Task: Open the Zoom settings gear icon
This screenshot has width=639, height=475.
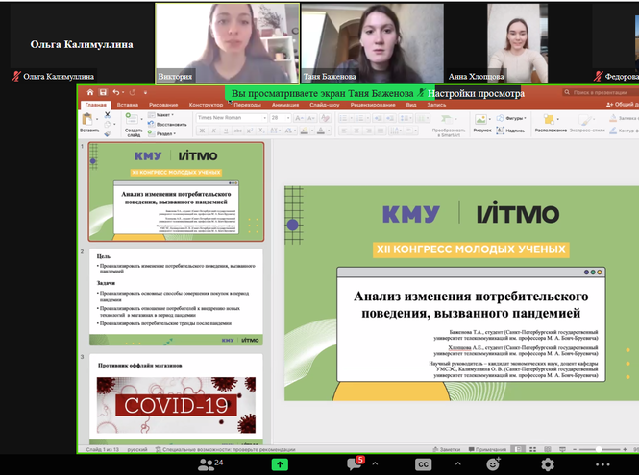Action: (548, 463)
